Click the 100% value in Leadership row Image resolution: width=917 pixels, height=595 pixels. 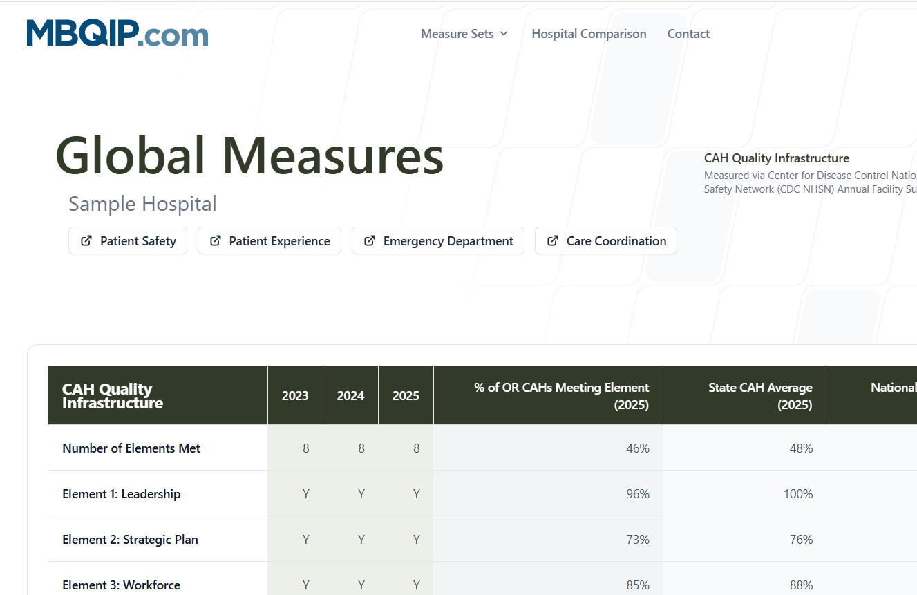click(x=798, y=494)
